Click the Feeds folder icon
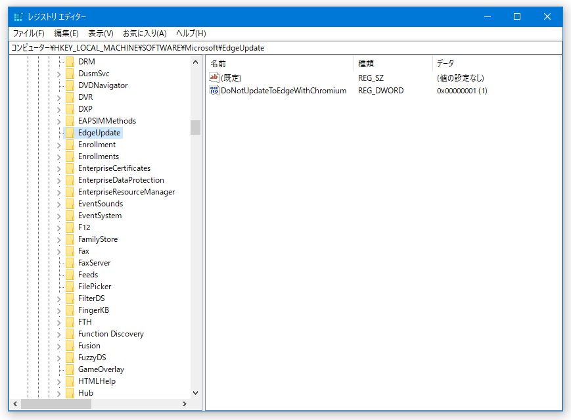Image resolution: width=571 pixels, height=420 pixels. click(x=70, y=275)
